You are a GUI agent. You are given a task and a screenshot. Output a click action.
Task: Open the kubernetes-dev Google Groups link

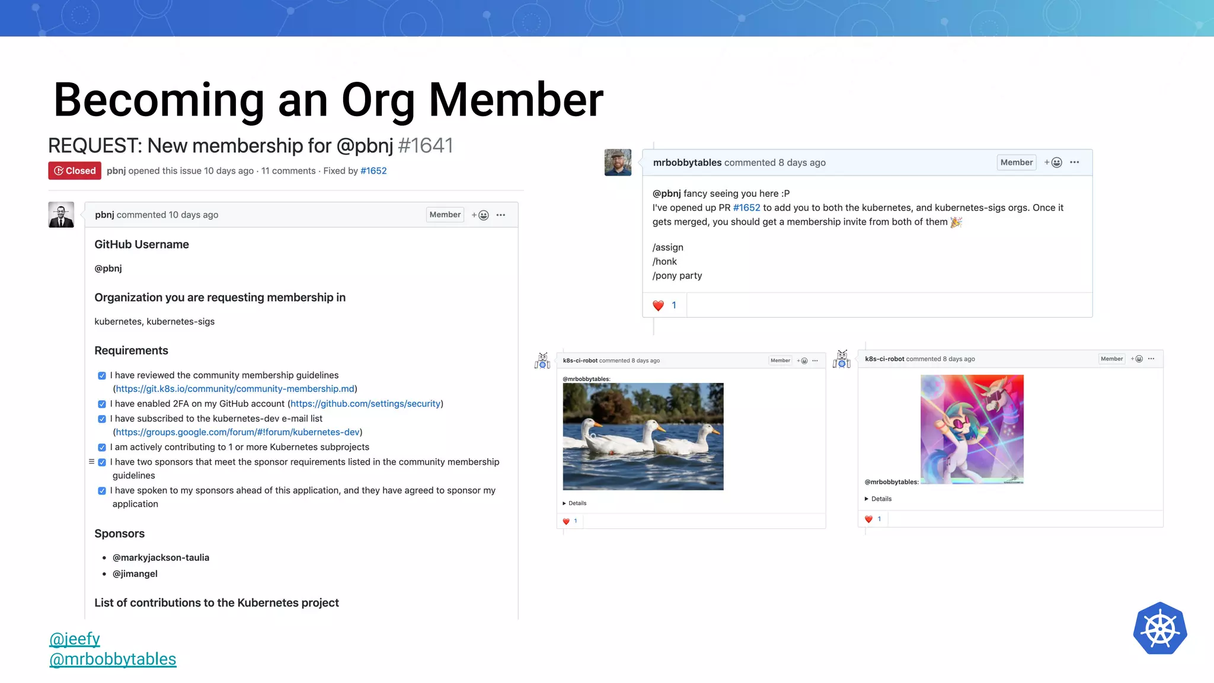(x=238, y=432)
